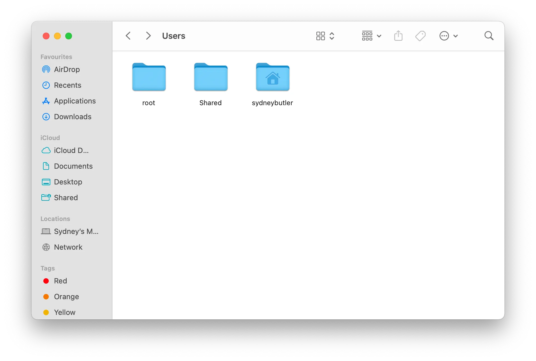Open the Applications folder from the sidebar
The height and width of the screenshot is (361, 536).
point(74,101)
